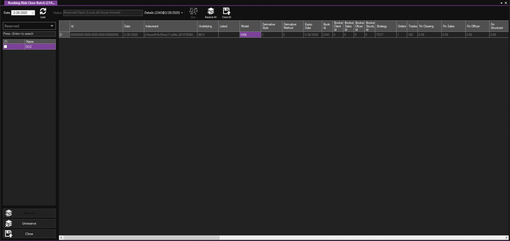This screenshot has height=241, width=510.
Task: Click the Reserve All stack icon
Action: point(210,11)
